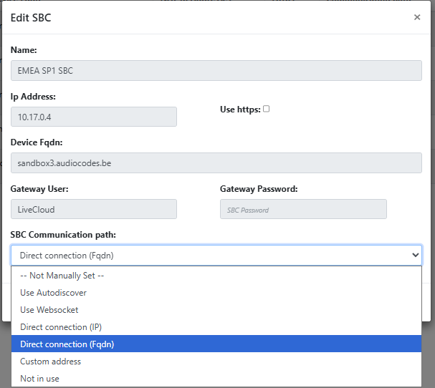Close the Edit SBC dialog
This screenshot has width=435, height=388.
[417, 17]
